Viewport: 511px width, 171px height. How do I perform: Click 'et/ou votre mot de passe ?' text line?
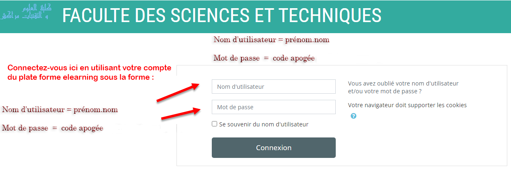click(x=385, y=91)
